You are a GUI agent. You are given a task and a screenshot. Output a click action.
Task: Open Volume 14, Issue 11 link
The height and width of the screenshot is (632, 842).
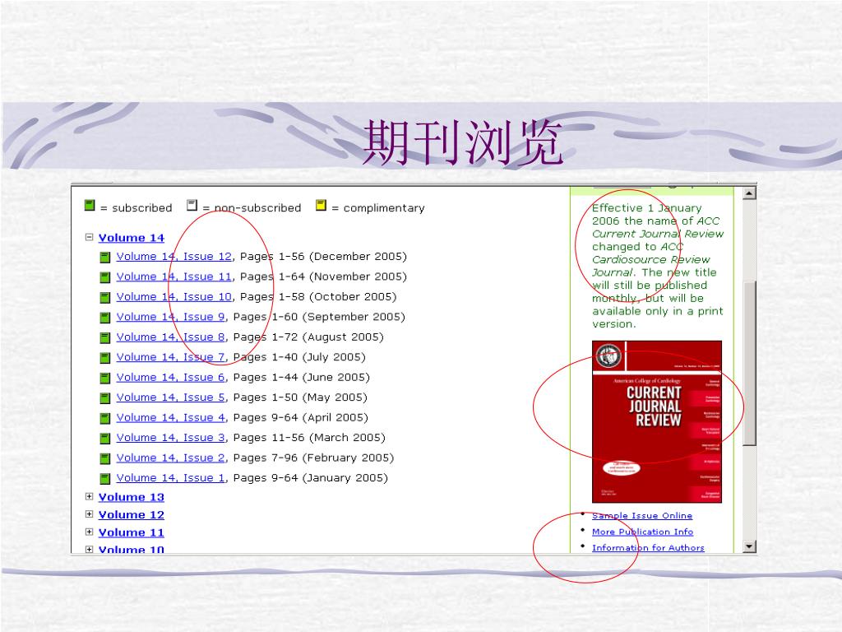pos(174,276)
